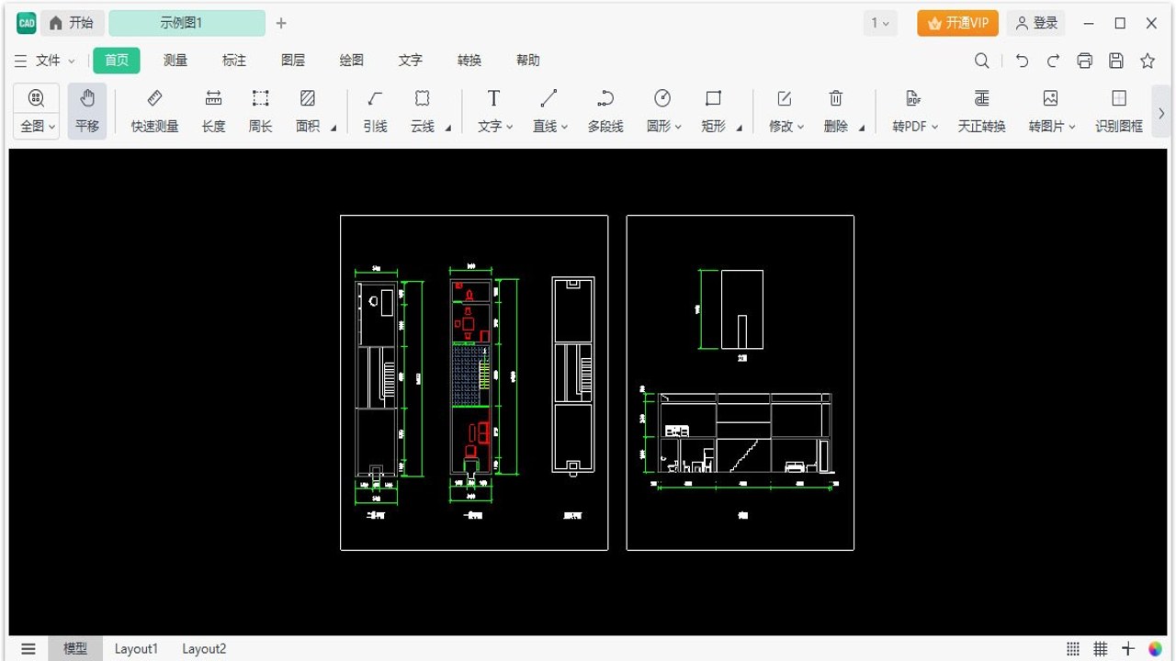Image resolution: width=1176 pixels, height=661 pixels.
Task: Toggle the crosshair icon in the status bar
Action: [1128, 649]
